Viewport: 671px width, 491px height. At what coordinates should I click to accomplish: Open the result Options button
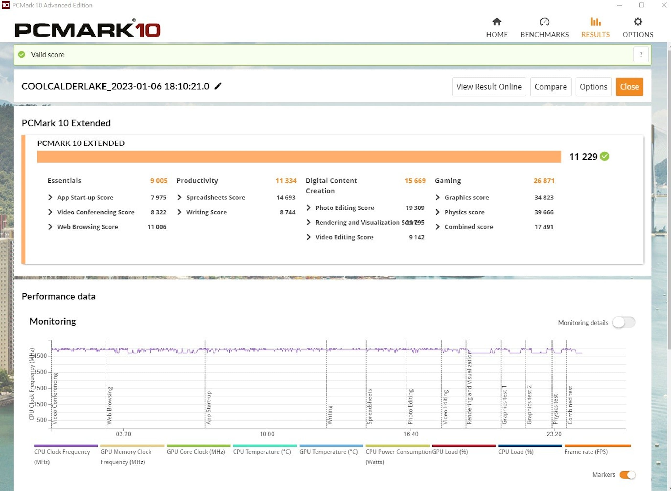click(x=593, y=87)
